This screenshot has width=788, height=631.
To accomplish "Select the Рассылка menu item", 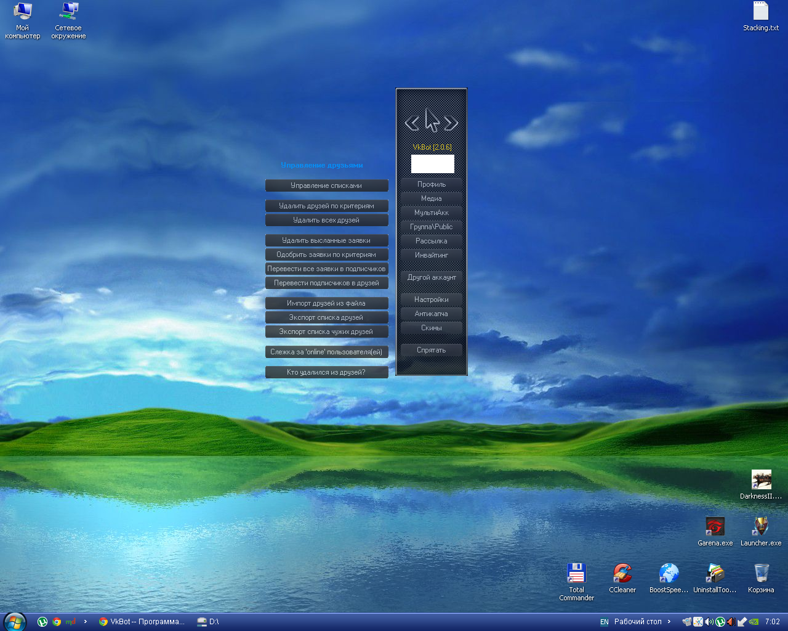I will tap(432, 241).
